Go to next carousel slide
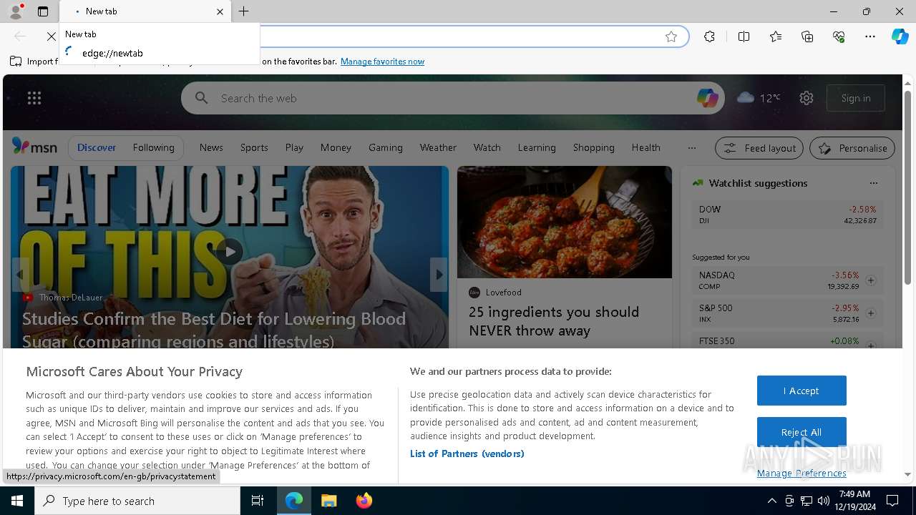 point(439,275)
